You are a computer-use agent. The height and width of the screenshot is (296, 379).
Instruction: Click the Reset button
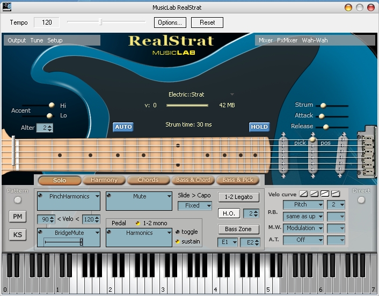coord(207,23)
